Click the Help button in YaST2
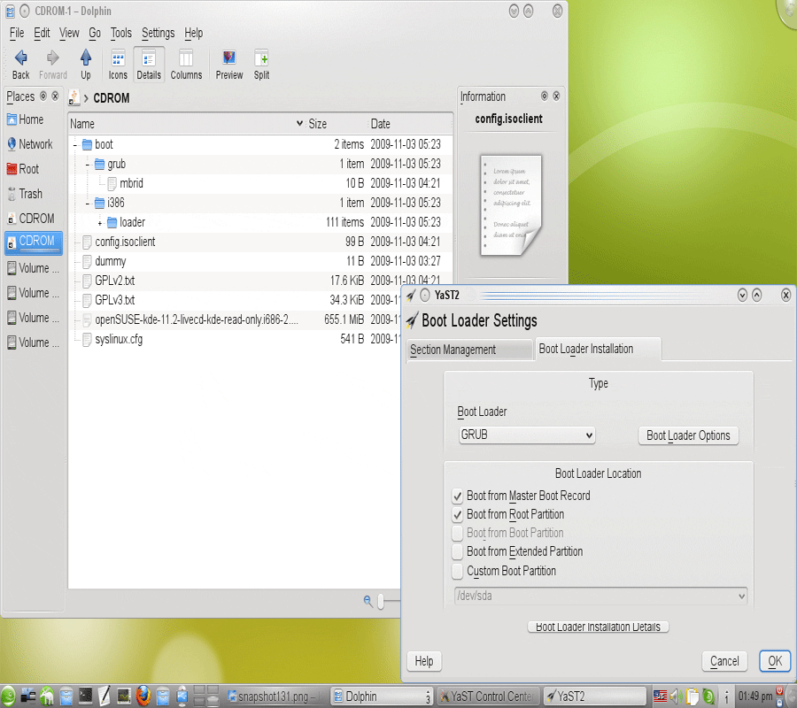This screenshot has height=708, width=797. tap(424, 661)
